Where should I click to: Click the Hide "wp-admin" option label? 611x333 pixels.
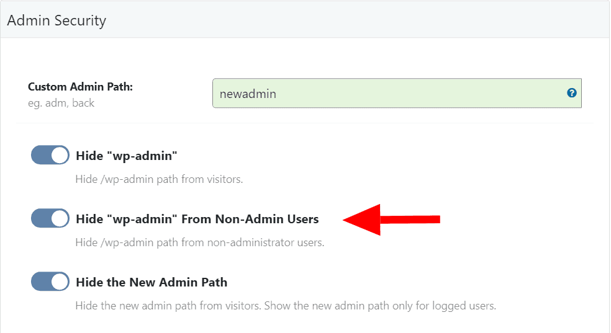pos(127,156)
